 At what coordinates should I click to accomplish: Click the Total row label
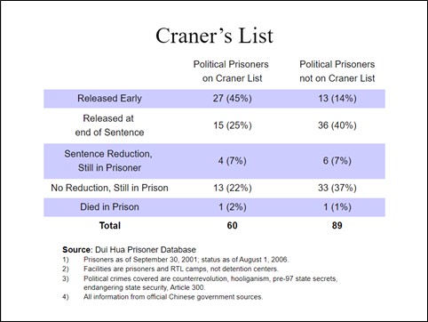[110, 226]
